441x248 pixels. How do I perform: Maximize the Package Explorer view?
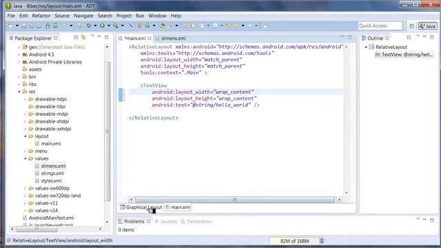[x=107, y=37]
